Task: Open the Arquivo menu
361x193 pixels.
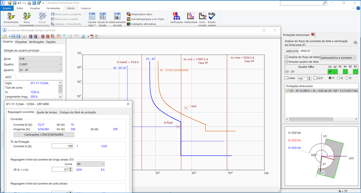Action: point(7,8)
